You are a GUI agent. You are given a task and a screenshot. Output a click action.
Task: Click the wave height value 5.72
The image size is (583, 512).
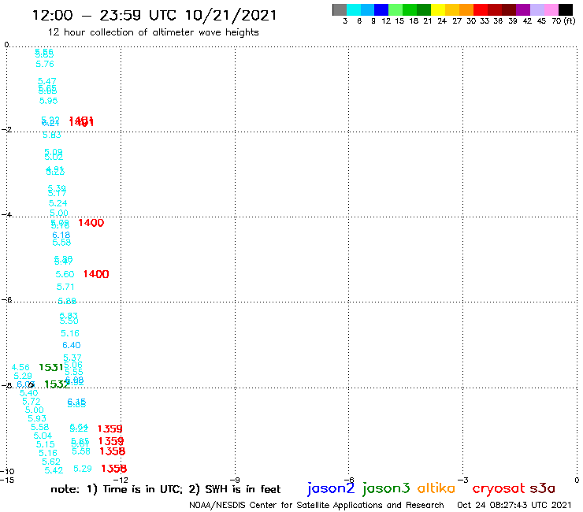pyautogui.click(x=32, y=402)
